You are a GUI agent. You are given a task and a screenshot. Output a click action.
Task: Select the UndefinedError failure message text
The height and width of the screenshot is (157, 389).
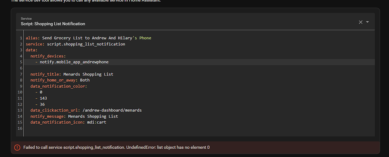pos(117,147)
